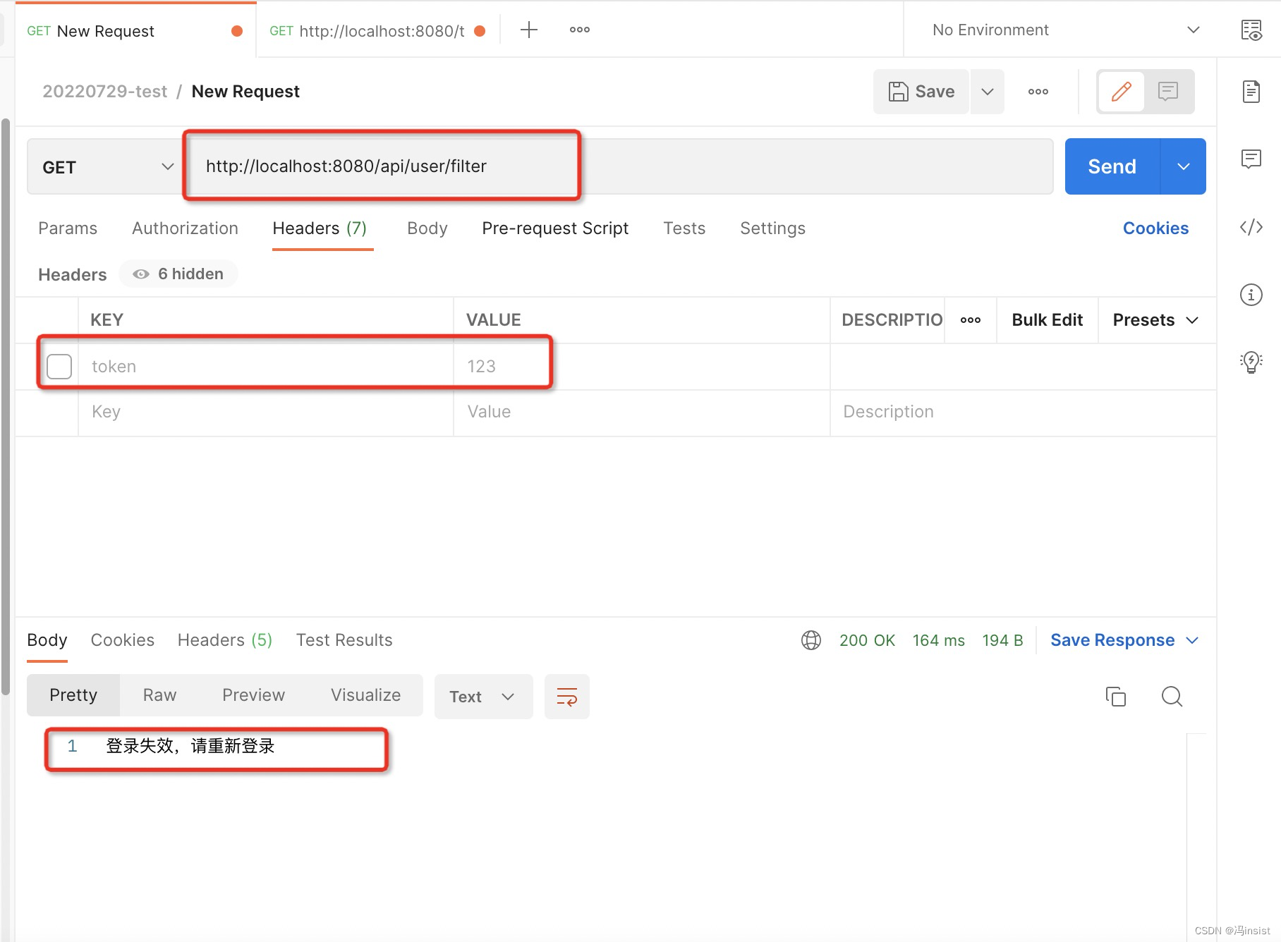This screenshot has width=1281, height=942.
Task: Open the request Settings tab
Action: pos(772,228)
